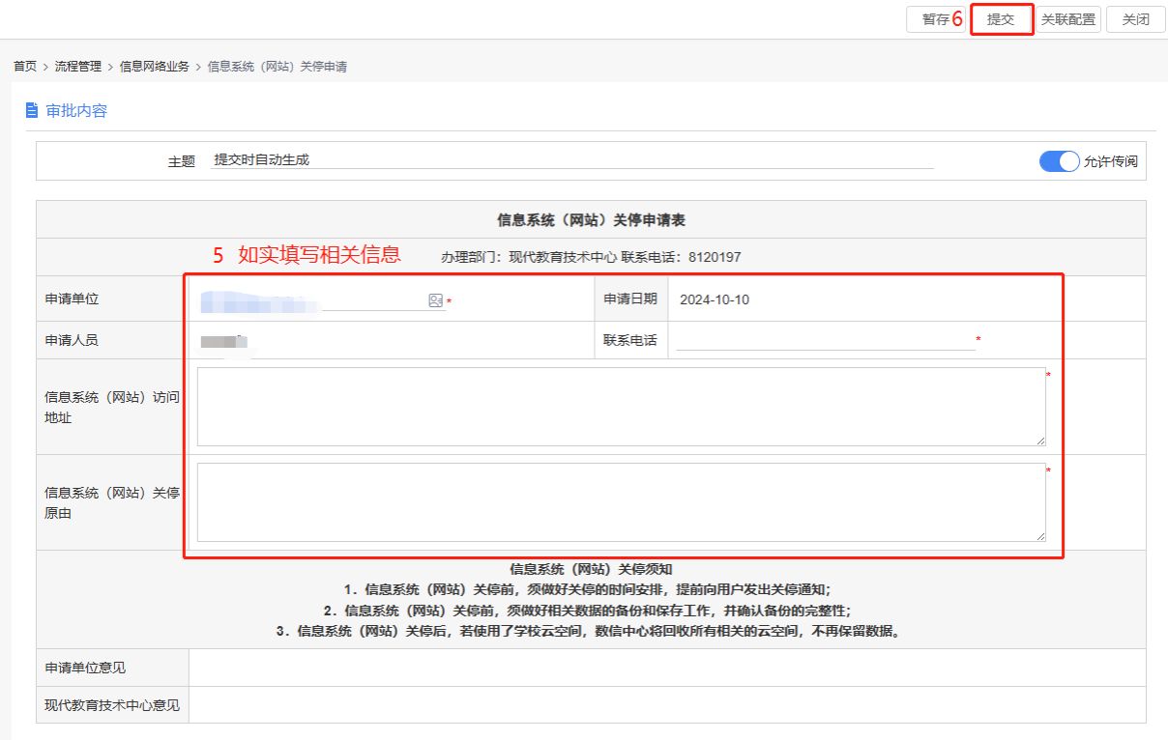
Task: Select the 申请日期 date value
Action: (x=715, y=299)
